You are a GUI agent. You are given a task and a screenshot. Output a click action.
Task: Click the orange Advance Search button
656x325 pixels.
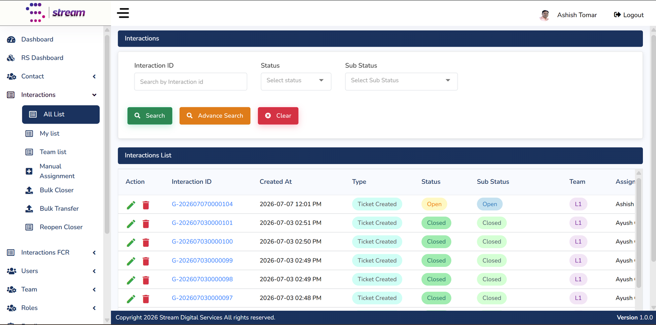pos(215,116)
